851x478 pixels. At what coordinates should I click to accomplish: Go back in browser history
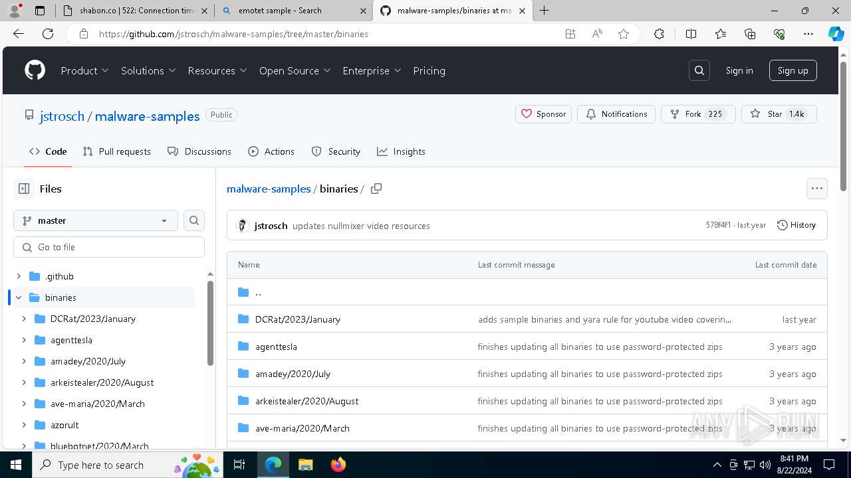pyautogui.click(x=19, y=34)
